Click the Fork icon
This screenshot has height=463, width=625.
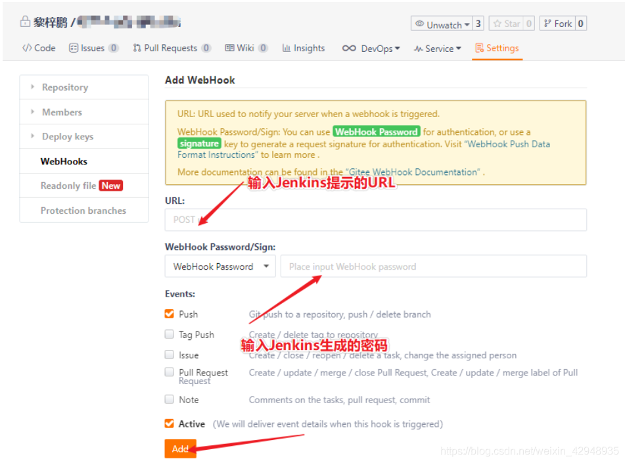pos(547,24)
